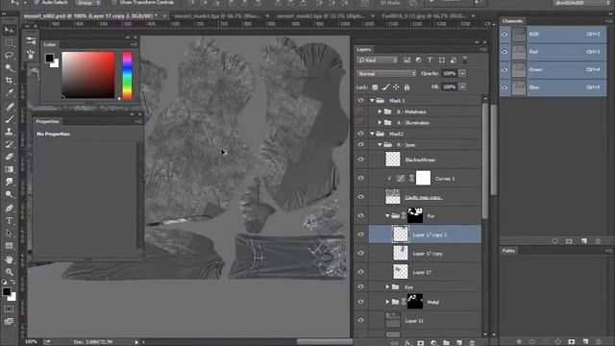Pick a red shade in color field
Viewport: 615px width, 346px height.
(x=88, y=75)
